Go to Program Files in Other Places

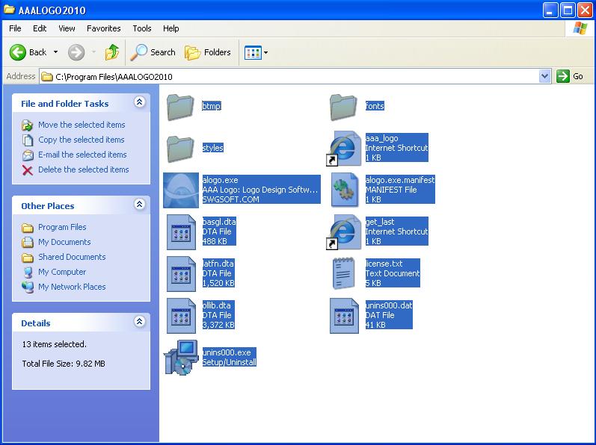point(62,227)
